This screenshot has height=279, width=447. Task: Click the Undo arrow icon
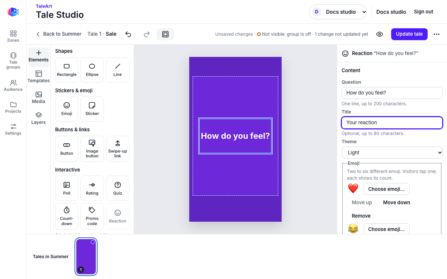(x=128, y=34)
